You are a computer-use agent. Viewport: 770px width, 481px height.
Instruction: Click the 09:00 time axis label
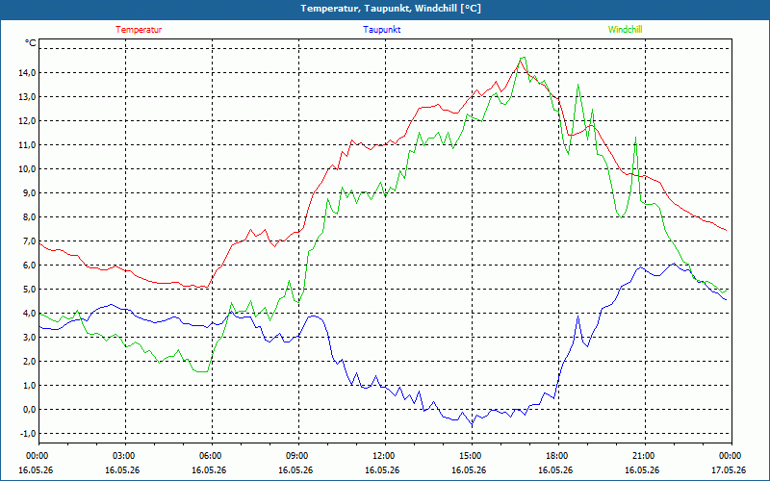tap(298, 456)
